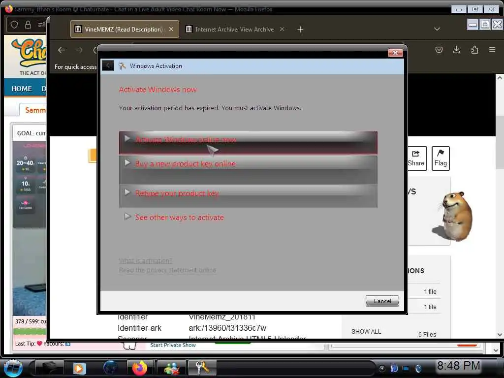
Task: Click Cancel in the Windows Activation dialog
Action: [382, 301]
